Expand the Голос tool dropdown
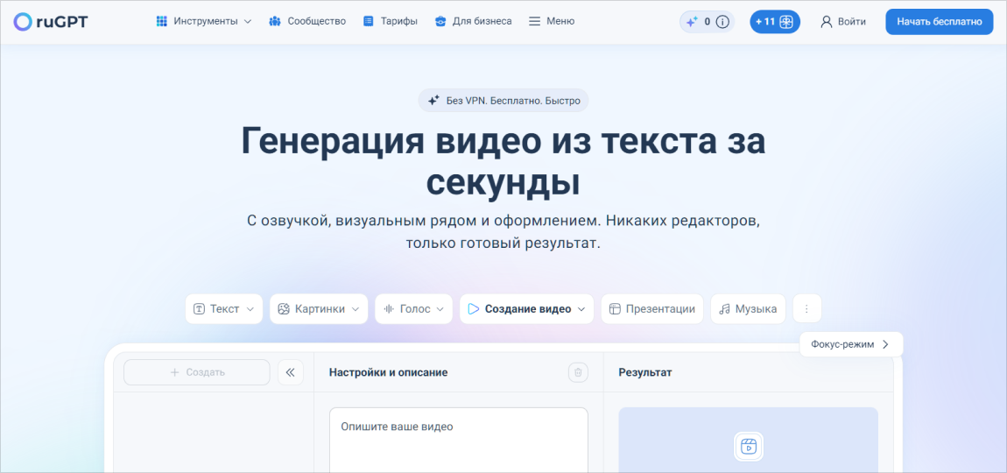Image resolution: width=1007 pixels, height=473 pixels. point(414,308)
